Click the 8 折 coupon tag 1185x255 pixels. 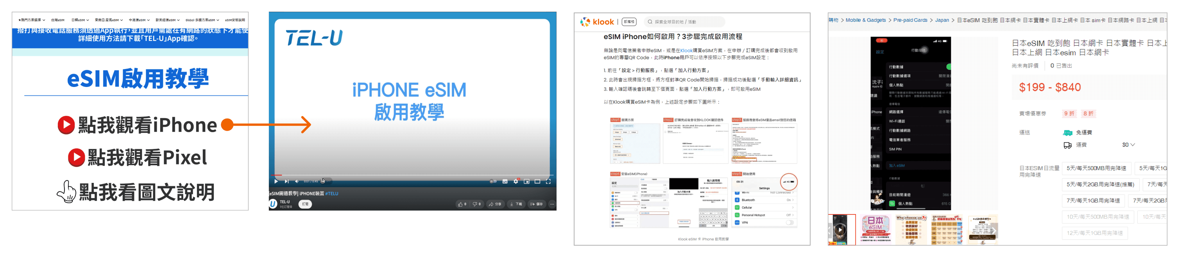click(1088, 114)
